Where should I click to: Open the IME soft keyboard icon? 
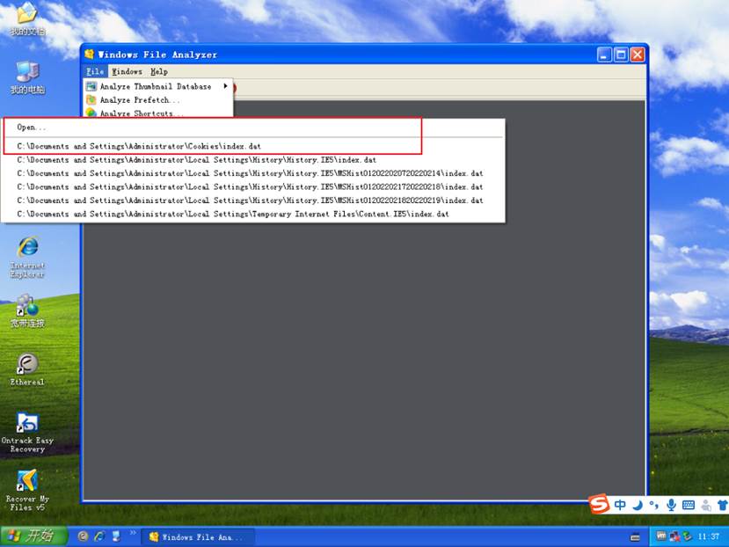click(x=689, y=505)
